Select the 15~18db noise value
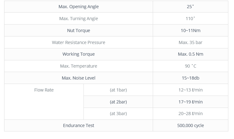The image size is (234, 139). (191, 78)
